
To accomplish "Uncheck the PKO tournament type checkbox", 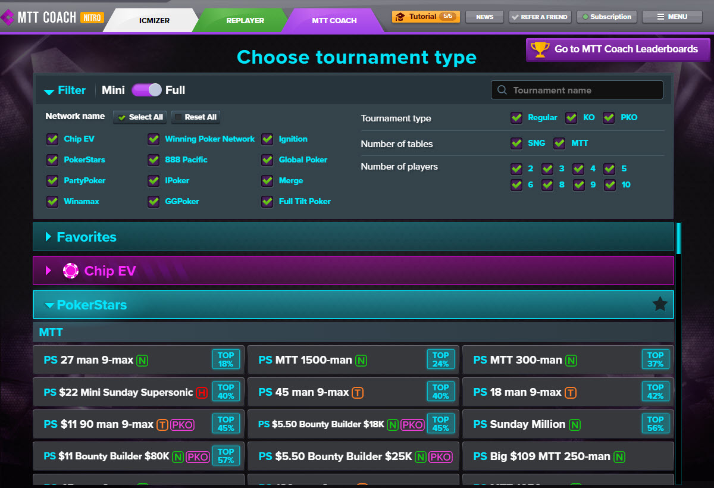I will pos(609,118).
